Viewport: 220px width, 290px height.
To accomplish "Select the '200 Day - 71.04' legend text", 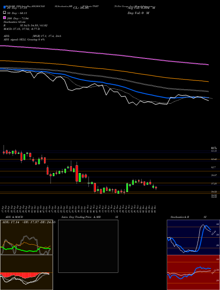I will 18,18.
